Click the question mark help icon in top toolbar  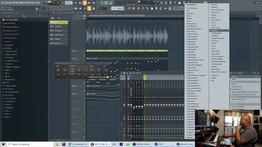click(x=175, y=3)
